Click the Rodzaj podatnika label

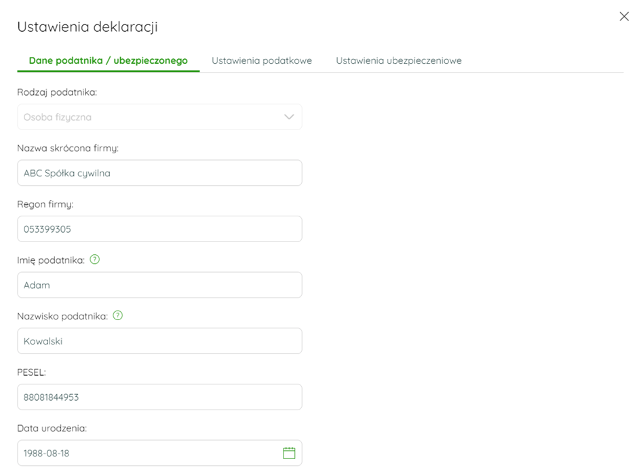tap(57, 92)
